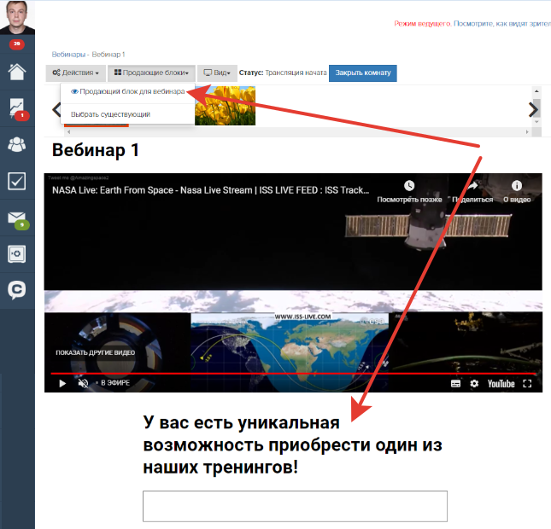
Task: Click the Вебинар 1 breadcrumb link
Action: [x=108, y=55]
